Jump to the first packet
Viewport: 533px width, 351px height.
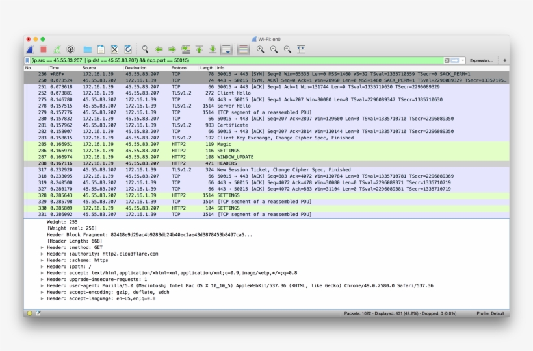tap(199, 49)
